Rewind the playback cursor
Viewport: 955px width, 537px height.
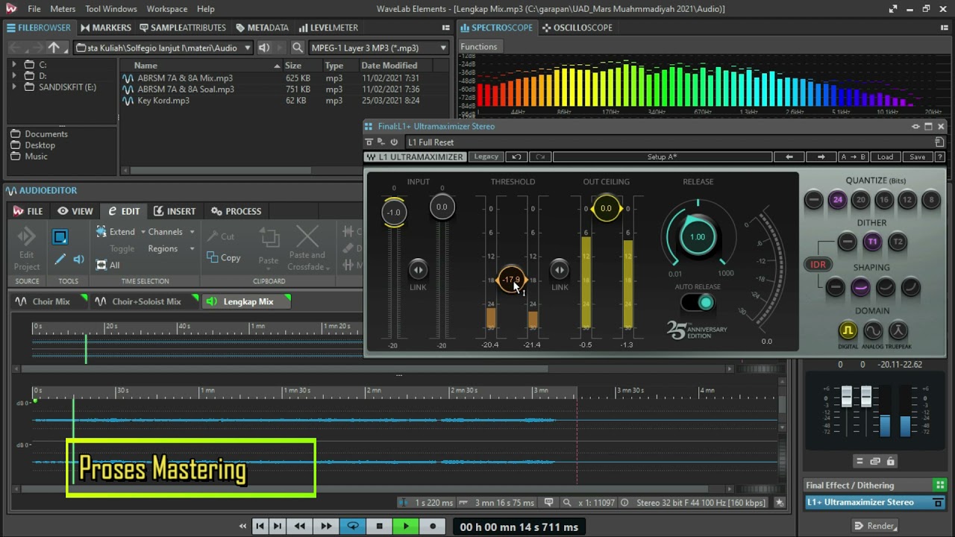[300, 527]
